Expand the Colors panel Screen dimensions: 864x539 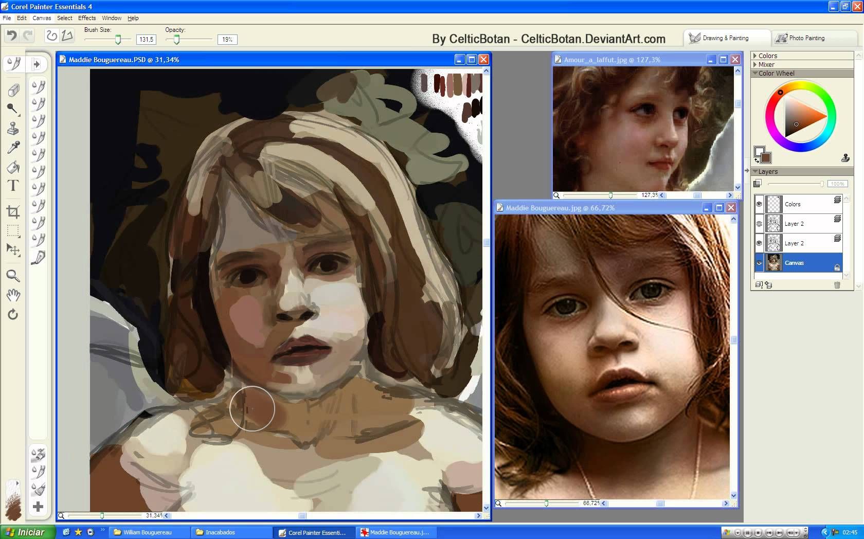755,56
